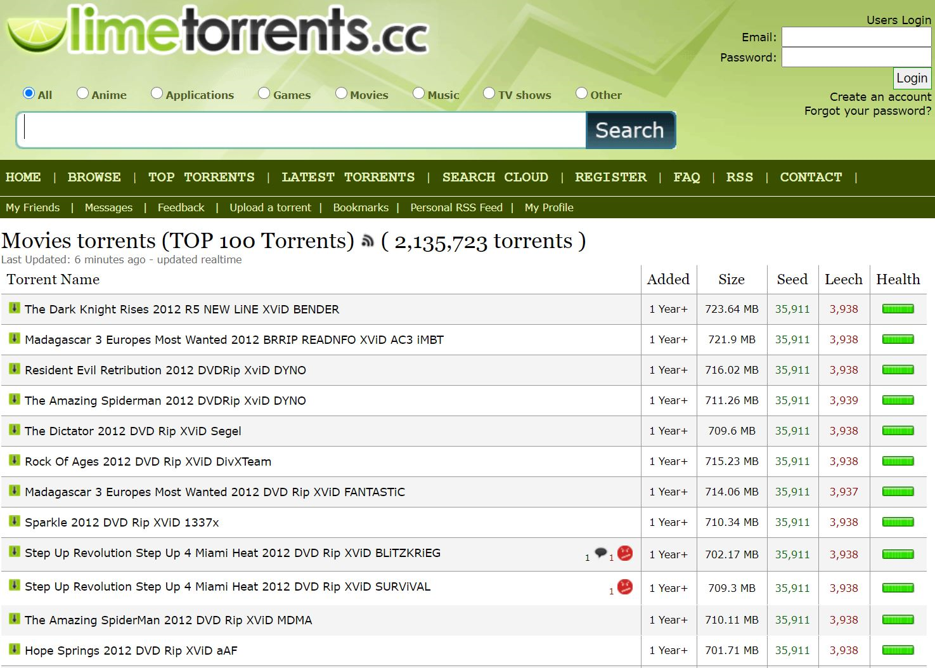This screenshot has width=935, height=668.
Task: Click download icon for Hope Springs 2012
Action: 14,650
